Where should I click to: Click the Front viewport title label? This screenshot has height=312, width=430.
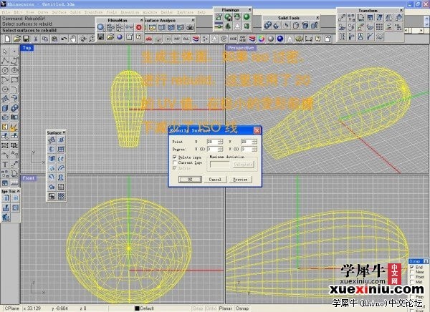(x=29, y=178)
